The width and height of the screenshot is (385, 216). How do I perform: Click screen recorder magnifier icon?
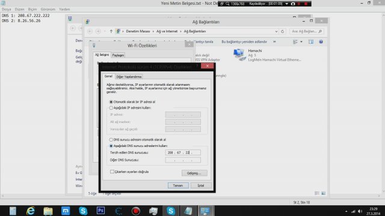tap(227, 4)
